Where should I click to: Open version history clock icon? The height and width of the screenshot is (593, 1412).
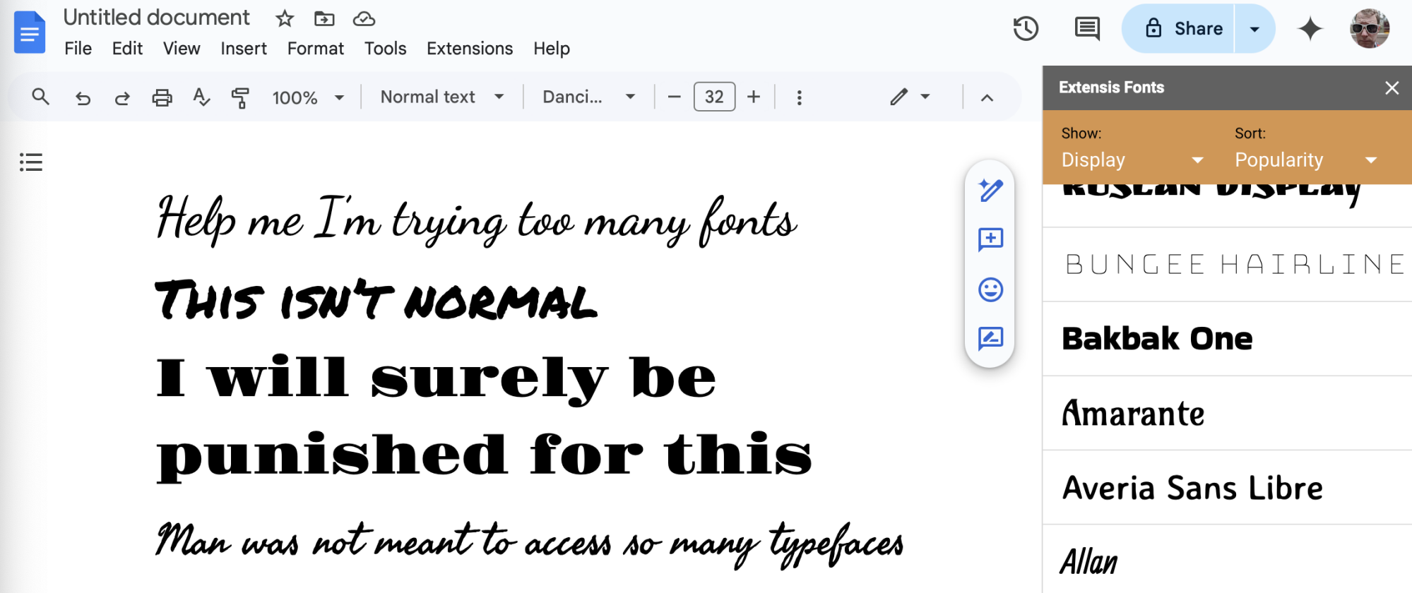1026,29
